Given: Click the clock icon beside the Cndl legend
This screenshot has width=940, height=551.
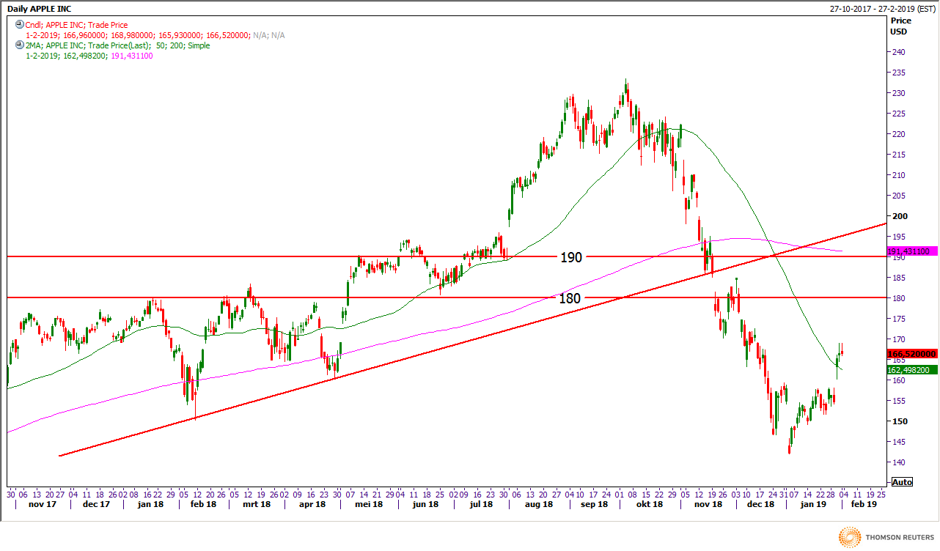Looking at the screenshot, I should (x=19, y=25).
